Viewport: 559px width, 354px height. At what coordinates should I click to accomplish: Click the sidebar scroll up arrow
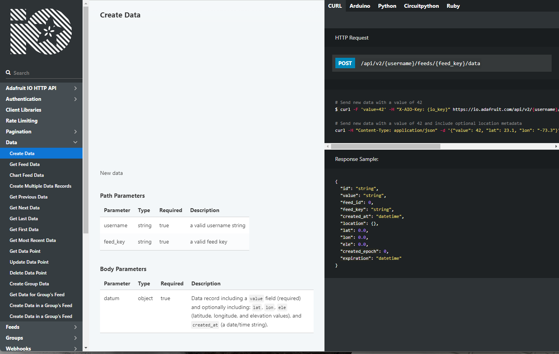(86, 3)
